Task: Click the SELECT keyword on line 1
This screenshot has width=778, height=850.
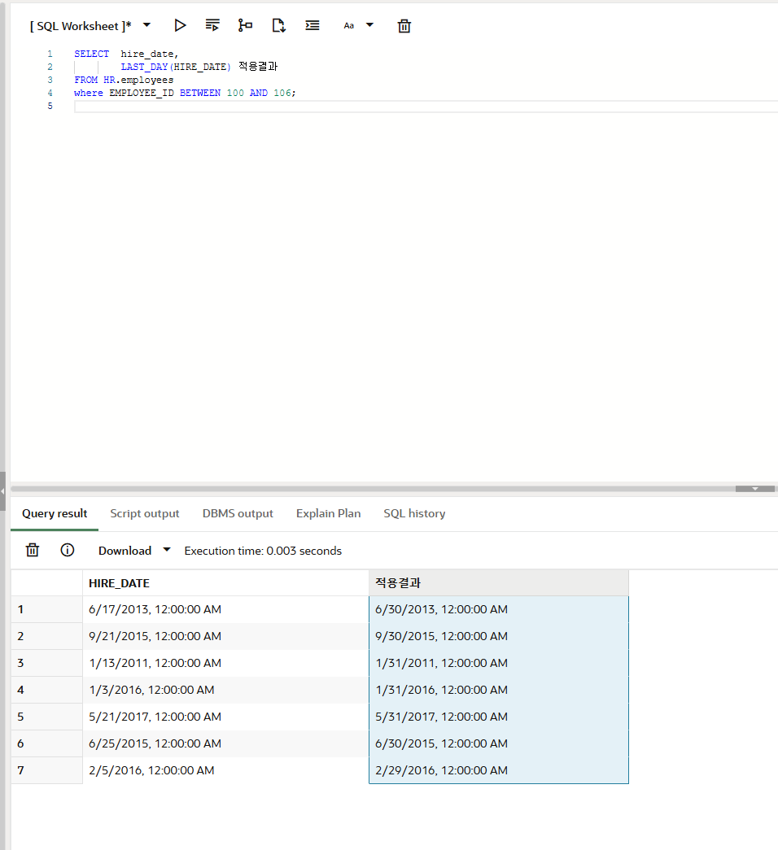Action: 92,54
